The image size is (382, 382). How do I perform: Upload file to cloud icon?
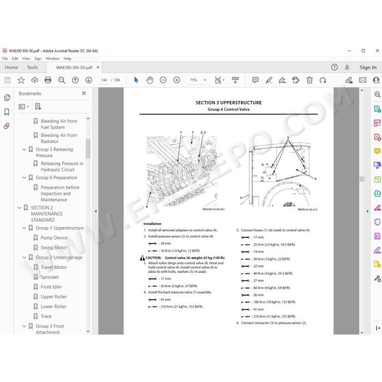point(34,80)
